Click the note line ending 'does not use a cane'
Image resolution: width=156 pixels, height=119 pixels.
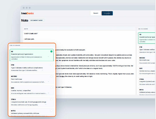(86, 60)
